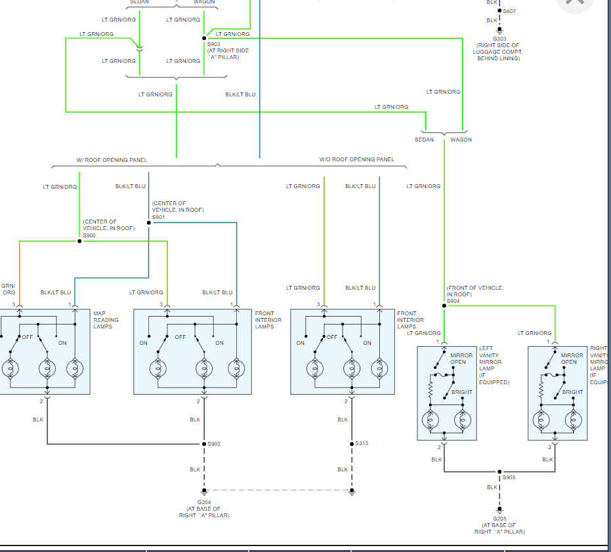Click the S904 splice dot

[444, 306]
